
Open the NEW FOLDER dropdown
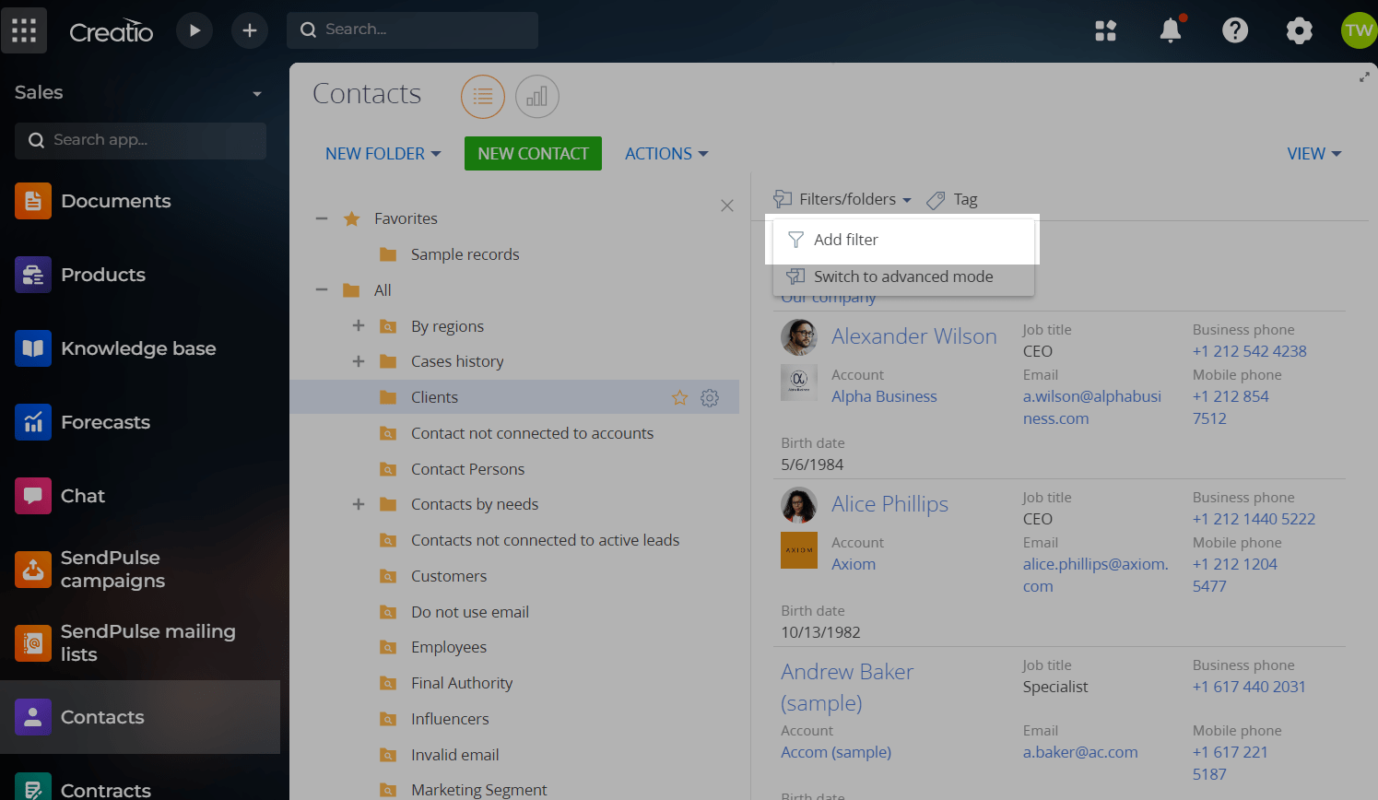(383, 154)
